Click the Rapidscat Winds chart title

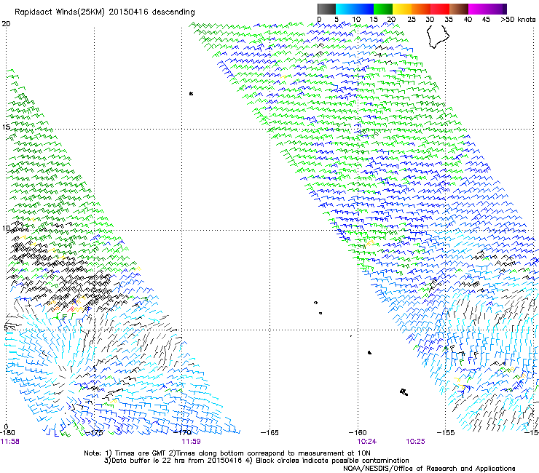coord(104,12)
